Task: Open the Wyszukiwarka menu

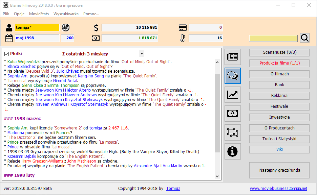Action: click(66, 14)
